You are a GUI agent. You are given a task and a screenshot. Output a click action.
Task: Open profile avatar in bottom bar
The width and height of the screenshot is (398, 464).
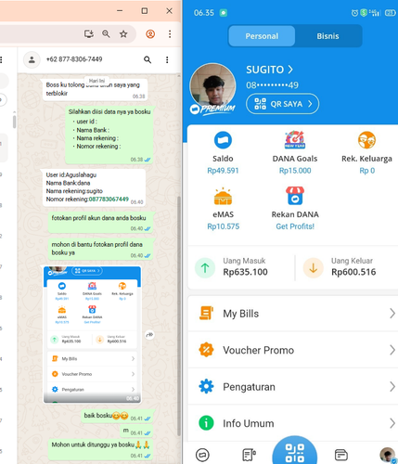(x=387, y=455)
